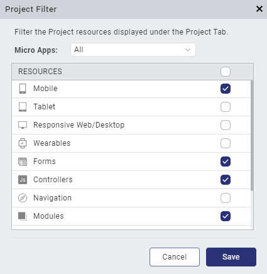This screenshot has height=274, width=267.
Task: Enable the Navigation checkbox
Action: 226,198
